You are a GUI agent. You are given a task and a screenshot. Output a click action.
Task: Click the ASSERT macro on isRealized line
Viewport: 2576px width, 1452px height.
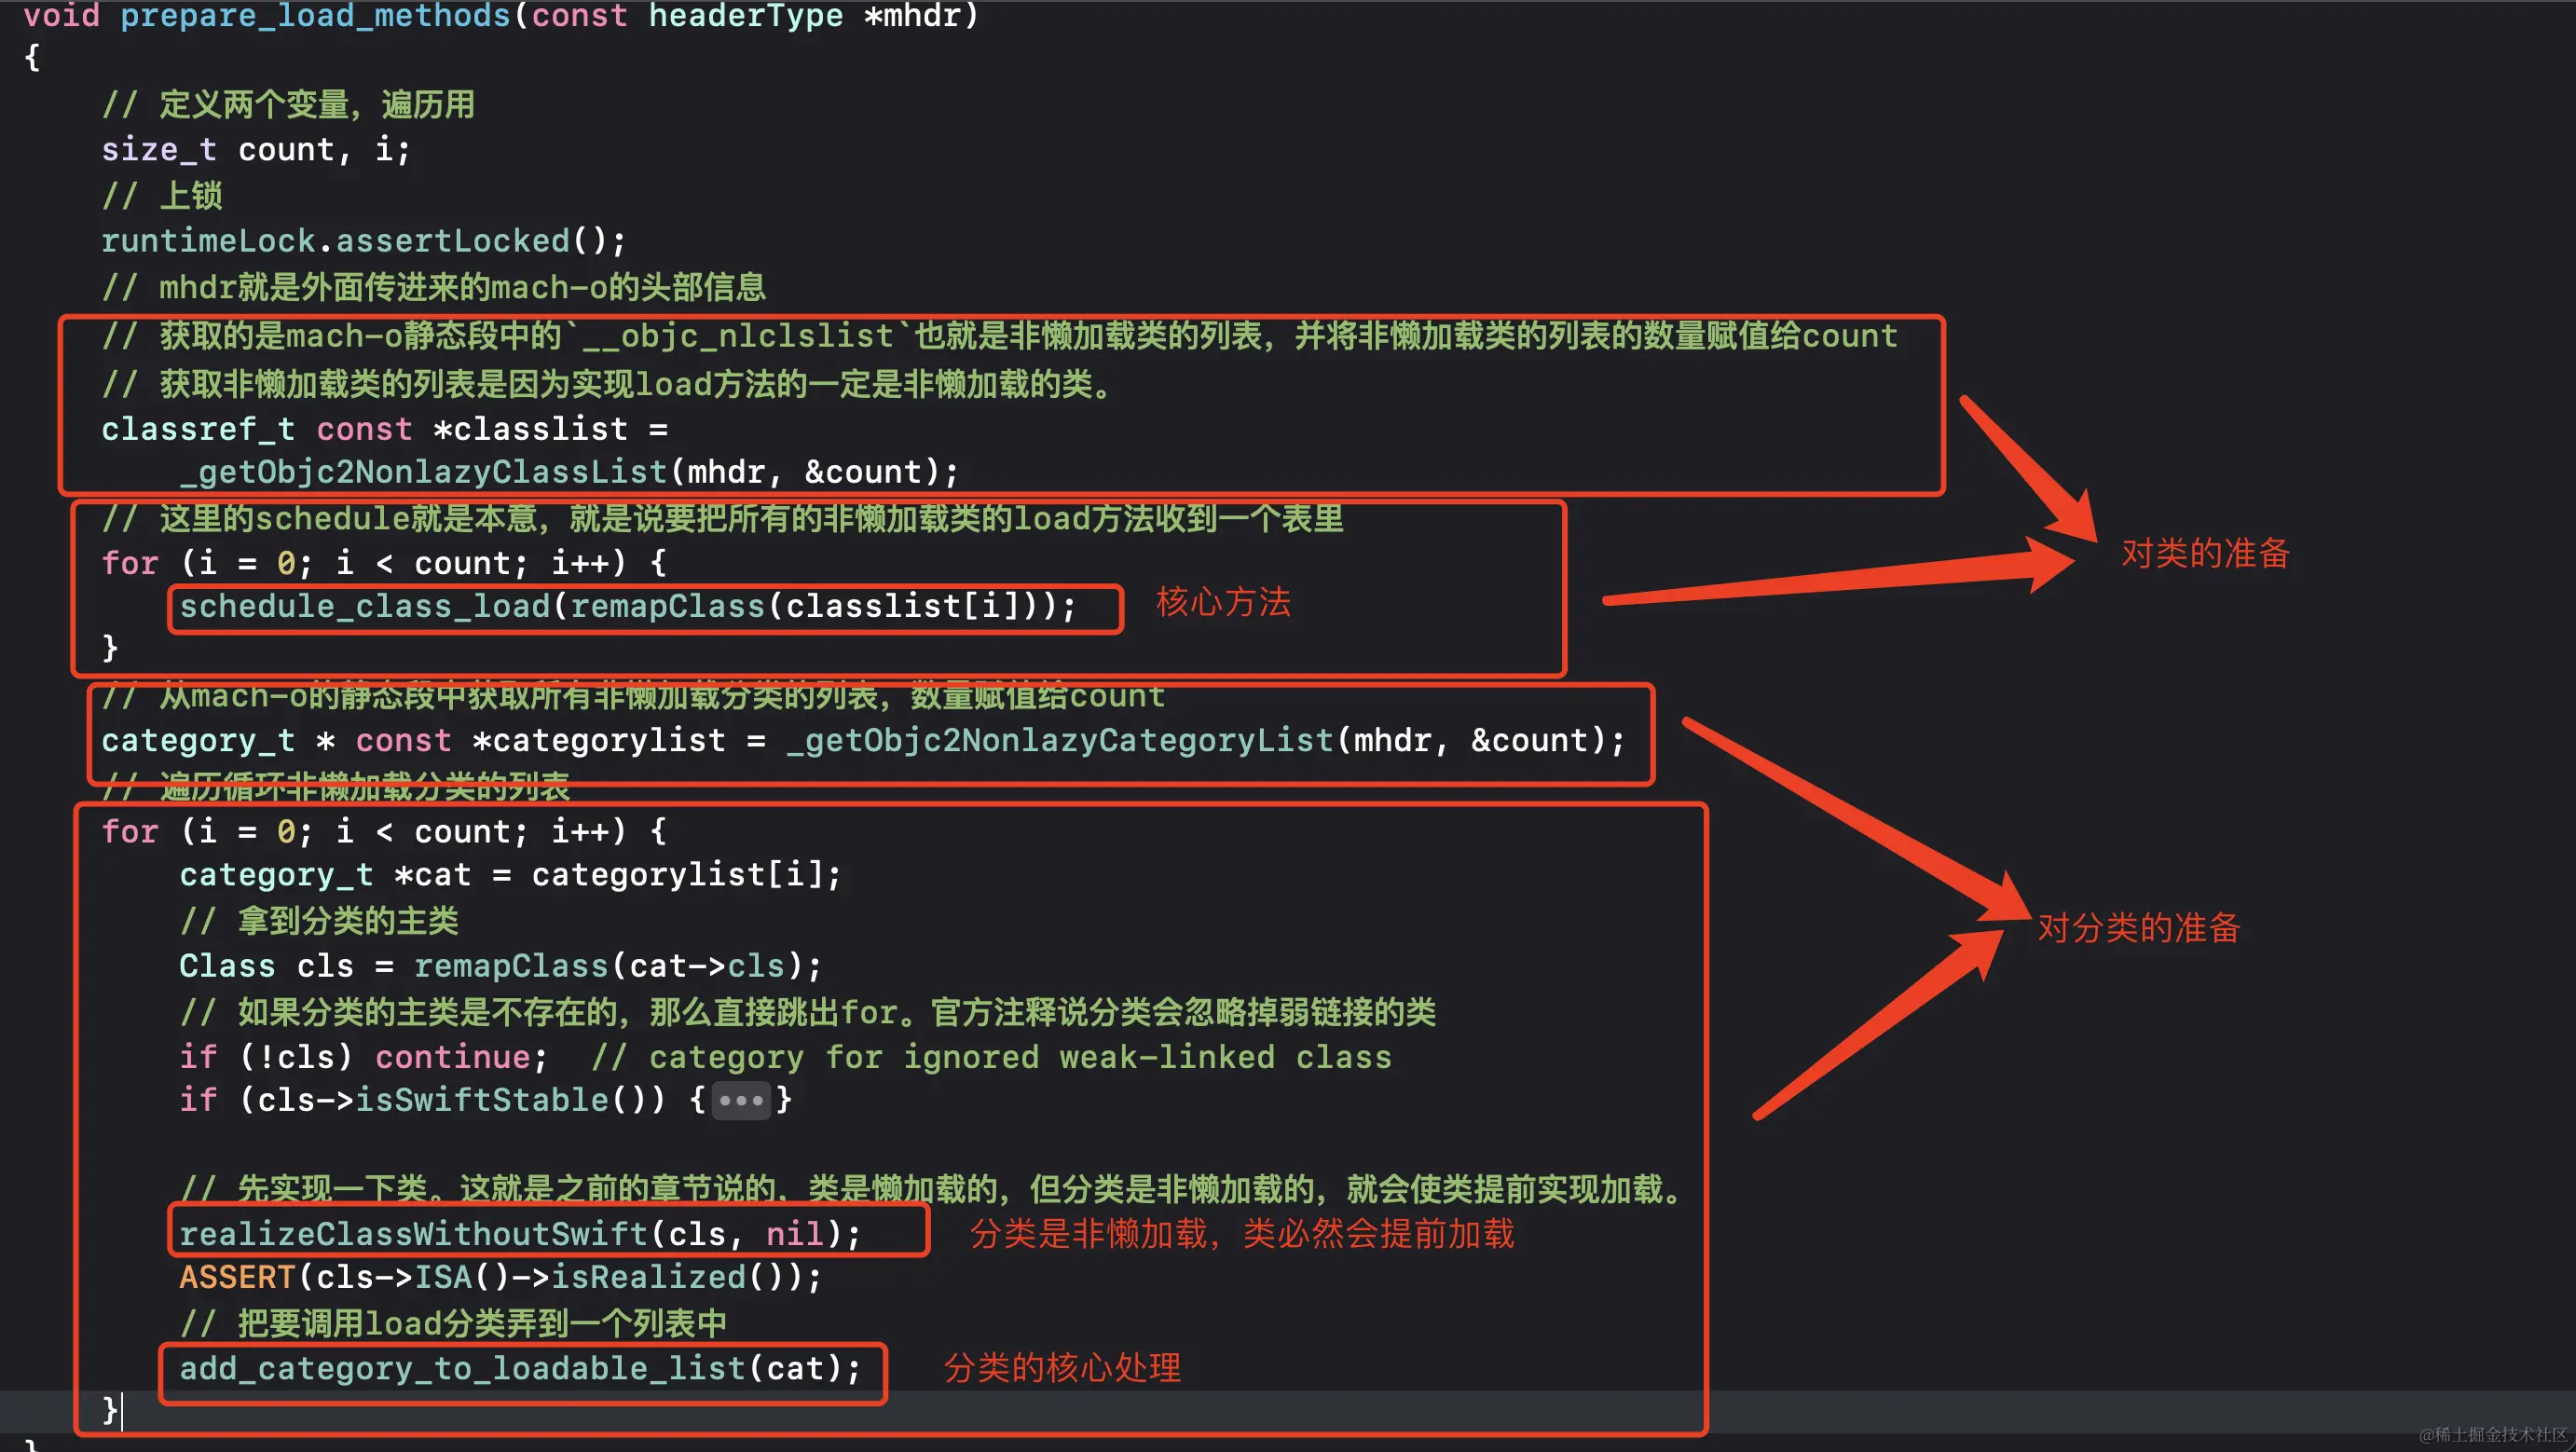[237, 1278]
